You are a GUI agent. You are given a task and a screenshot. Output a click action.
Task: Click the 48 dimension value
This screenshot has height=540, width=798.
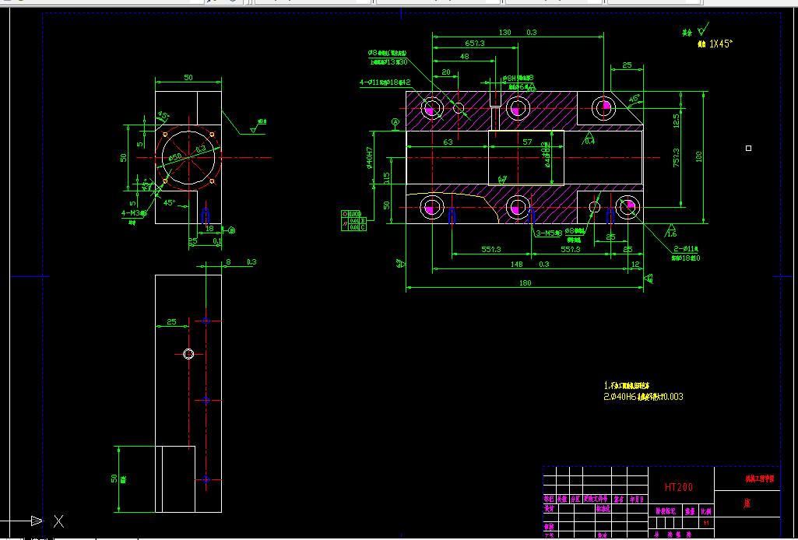click(464, 57)
